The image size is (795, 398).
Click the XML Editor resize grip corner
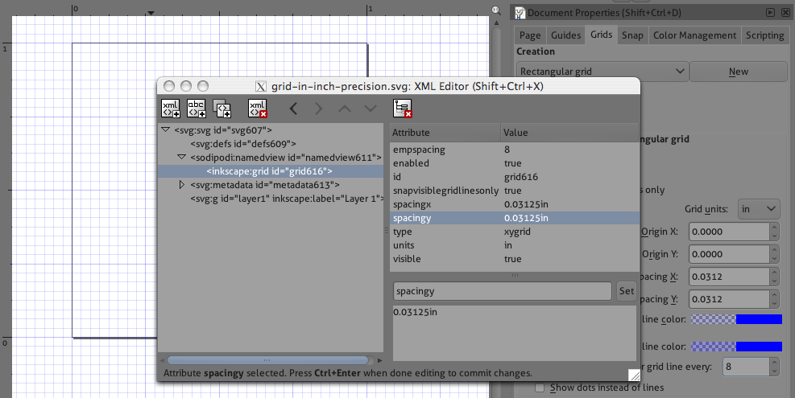(634, 375)
